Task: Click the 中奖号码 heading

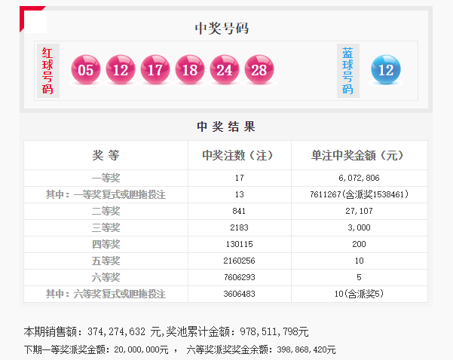Action: pyautogui.click(x=222, y=29)
